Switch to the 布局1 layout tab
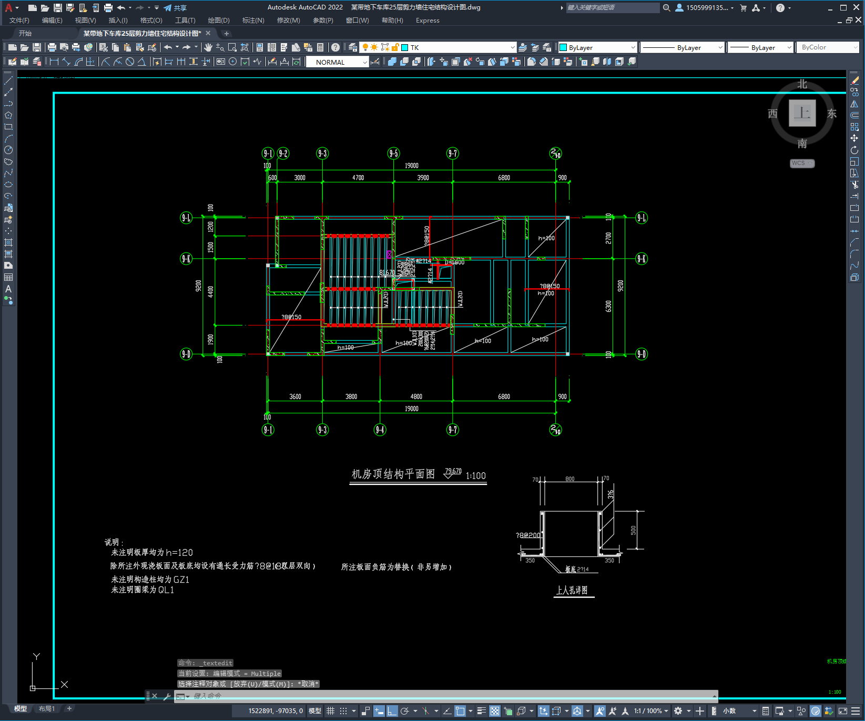 [x=47, y=709]
